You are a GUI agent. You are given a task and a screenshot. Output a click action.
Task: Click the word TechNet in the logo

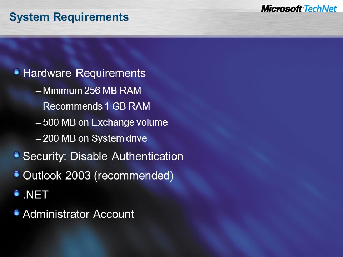click(x=320, y=9)
